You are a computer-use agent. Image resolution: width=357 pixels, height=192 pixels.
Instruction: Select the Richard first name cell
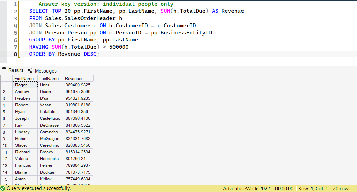[25, 152]
